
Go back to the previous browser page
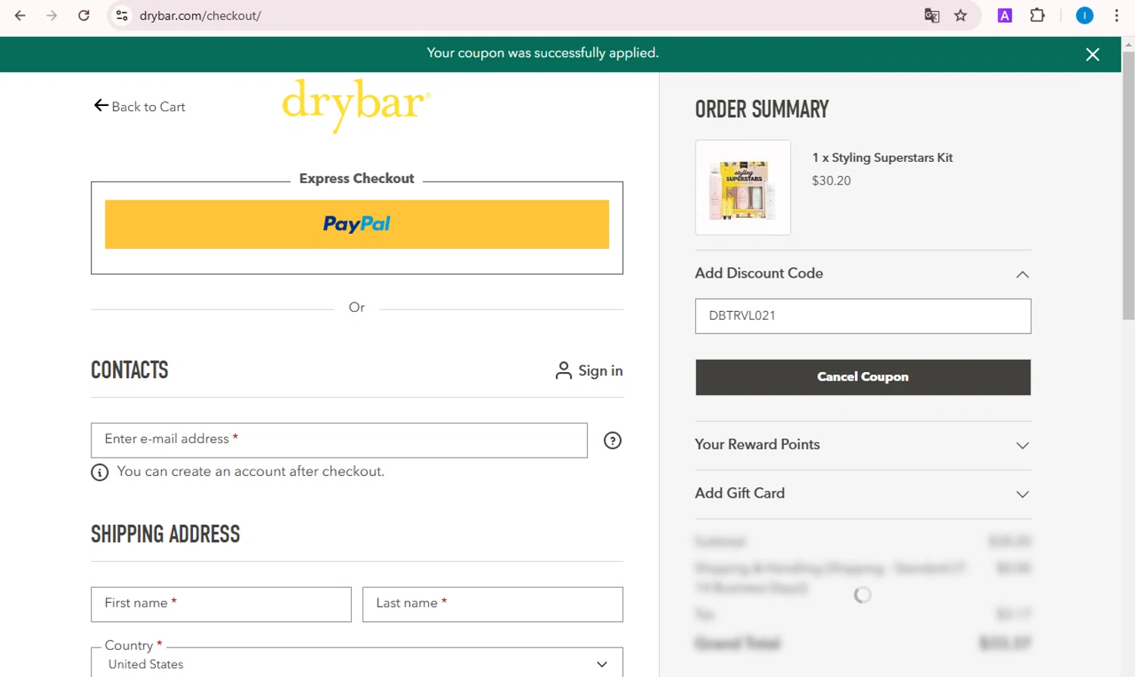(20, 15)
